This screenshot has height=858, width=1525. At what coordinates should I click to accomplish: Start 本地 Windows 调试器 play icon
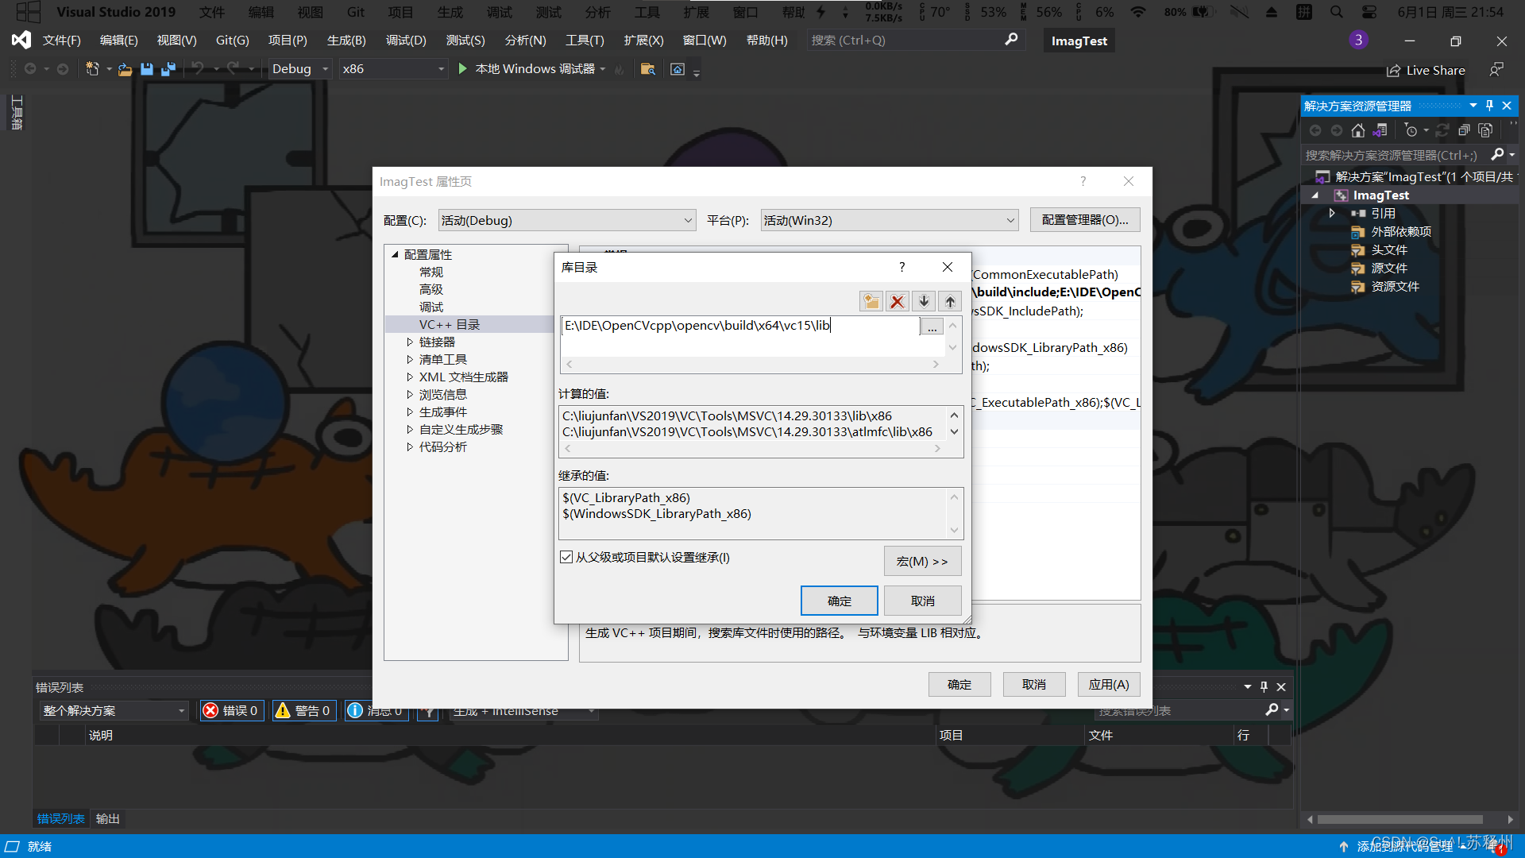pos(463,69)
